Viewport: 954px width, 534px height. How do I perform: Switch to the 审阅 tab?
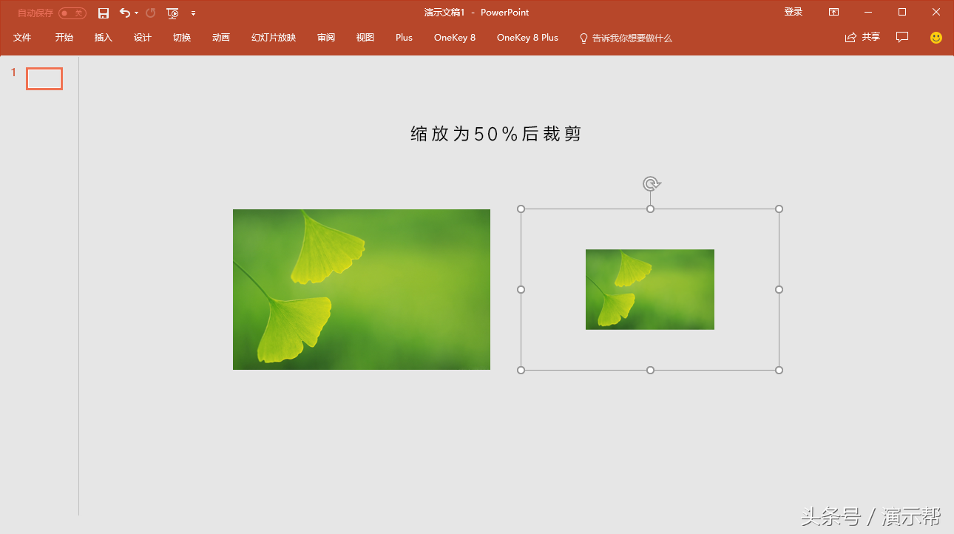[326, 38]
